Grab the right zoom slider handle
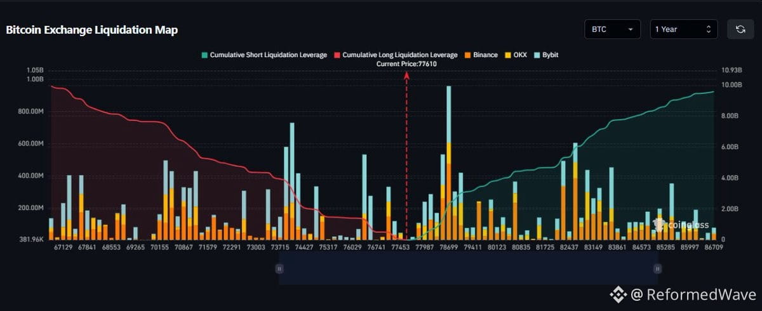 pyautogui.click(x=657, y=269)
